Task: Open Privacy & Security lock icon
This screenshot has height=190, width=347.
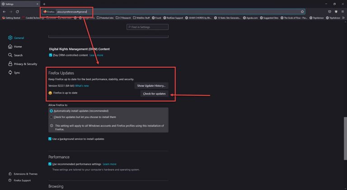Action: coord(10,64)
